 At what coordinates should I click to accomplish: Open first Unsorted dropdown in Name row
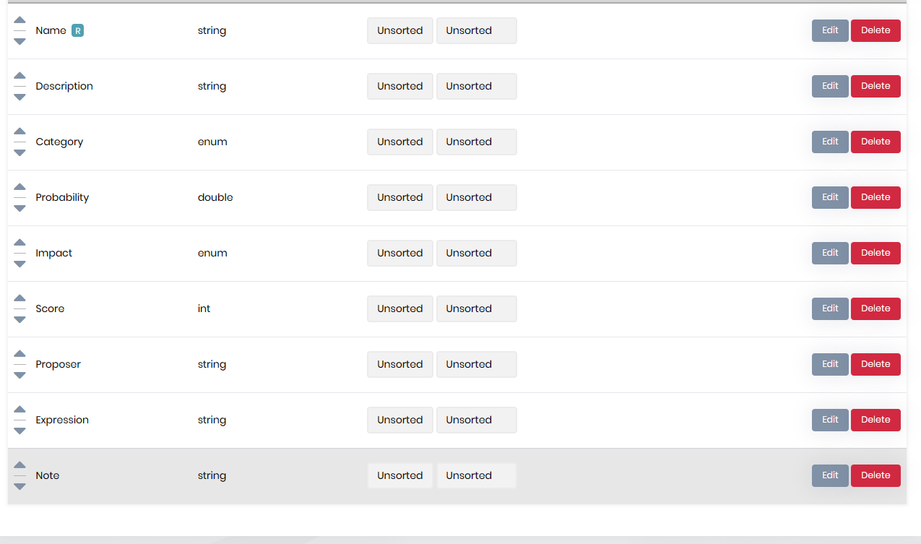coord(399,30)
